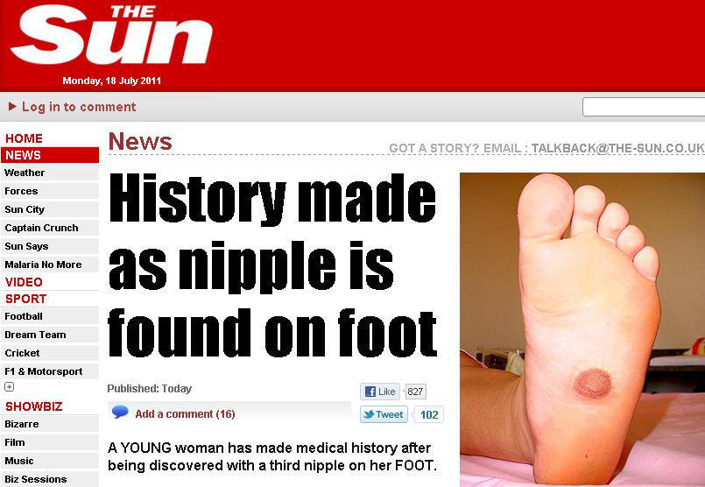This screenshot has width=705, height=487.
Task: Click the Twitter Tweet button
Action: tap(384, 414)
